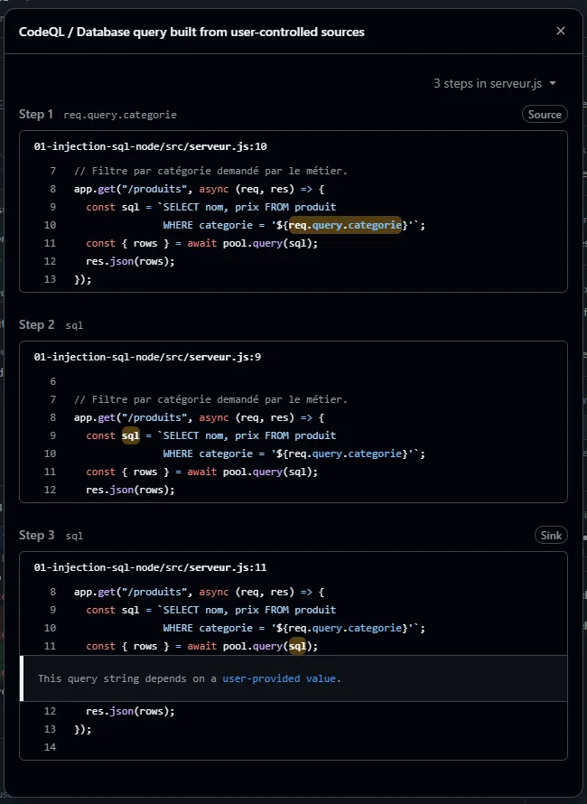Click line number 14 in Step 3 snippet
587x804 pixels.
coord(50,747)
